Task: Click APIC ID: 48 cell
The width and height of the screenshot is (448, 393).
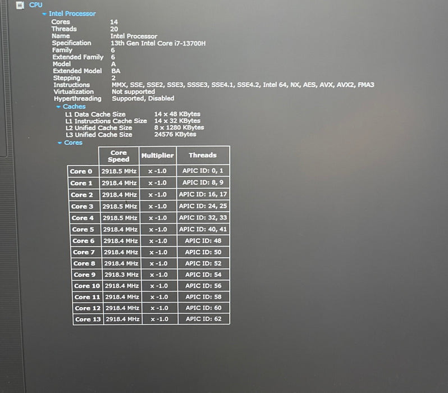Action: (x=203, y=241)
